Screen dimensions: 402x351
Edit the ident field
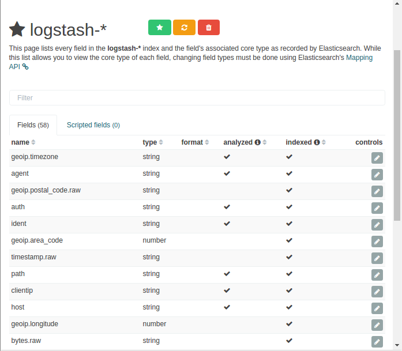point(377,225)
